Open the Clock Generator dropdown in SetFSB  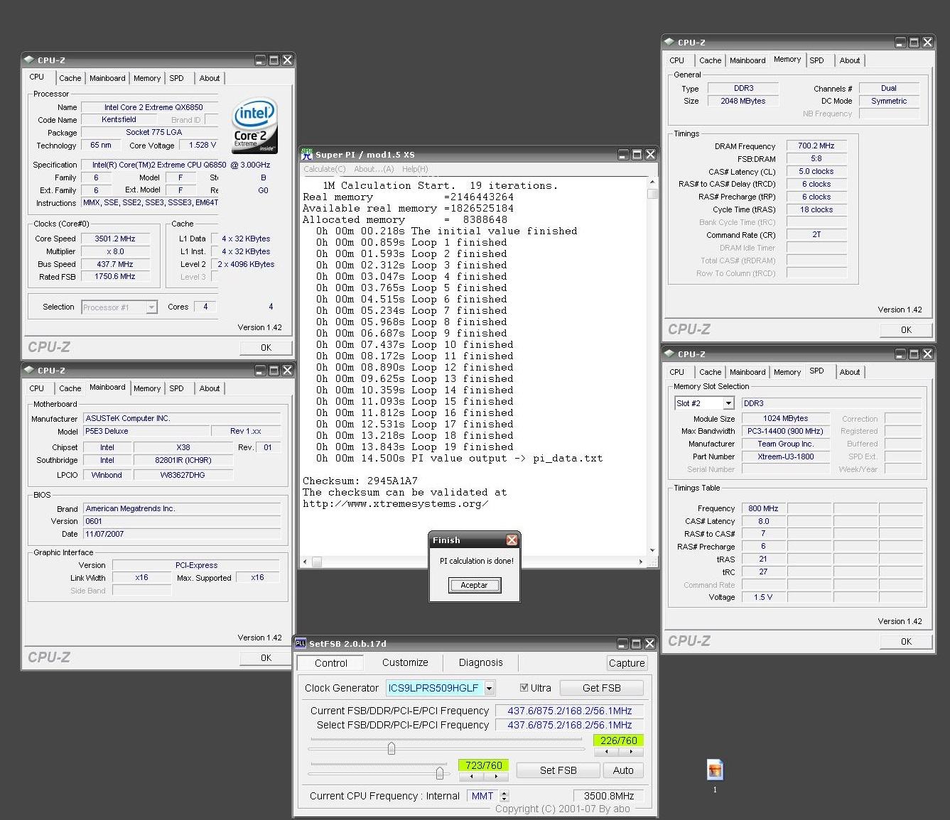(489, 688)
